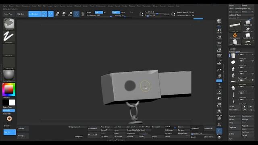Click the DynaMesh button
This screenshot has height=145, width=258.
point(195,128)
